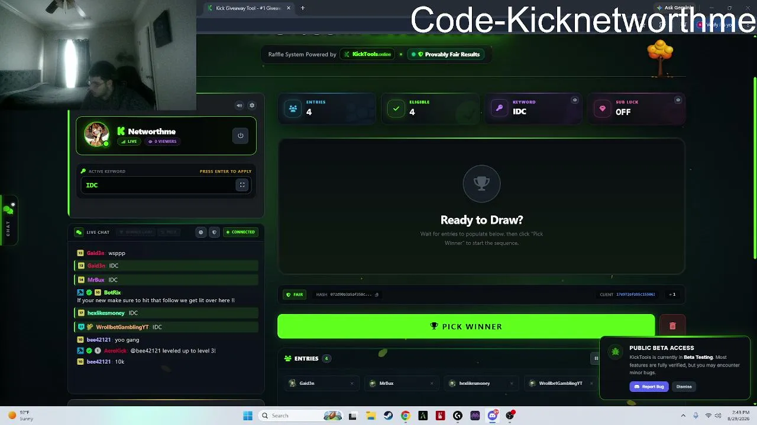
Task: Open Discord from the taskbar
Action: tap(493, 416)
